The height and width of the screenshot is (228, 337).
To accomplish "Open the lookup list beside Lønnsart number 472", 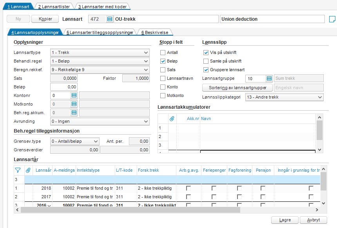I will click(x=110, y=19).
